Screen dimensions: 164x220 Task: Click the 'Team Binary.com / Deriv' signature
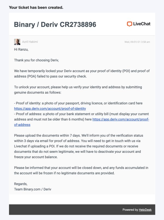tap(33, 189)
